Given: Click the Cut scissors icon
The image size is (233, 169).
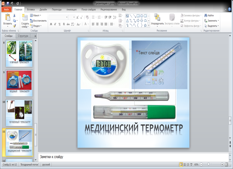Looking at the screenshot, I should click(x=15, y=15).
